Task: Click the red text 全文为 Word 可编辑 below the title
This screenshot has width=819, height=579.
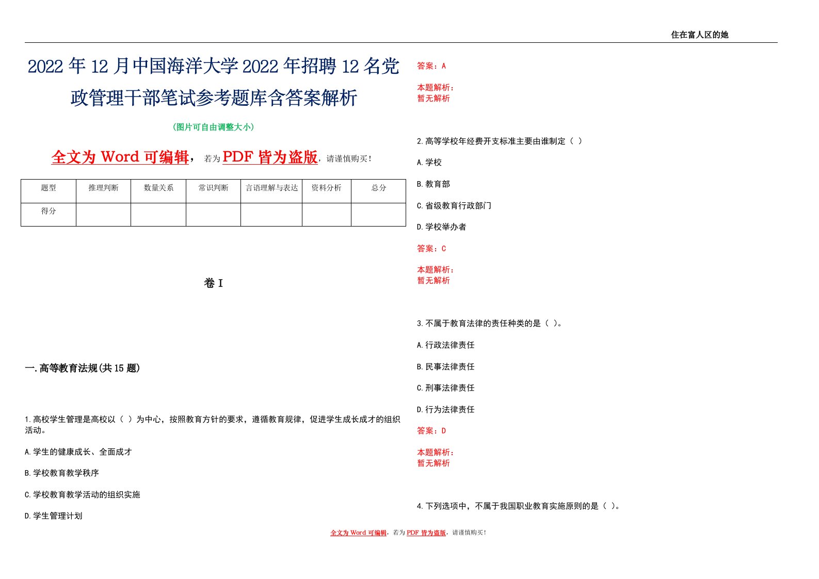Action: (x=120, y=157)
